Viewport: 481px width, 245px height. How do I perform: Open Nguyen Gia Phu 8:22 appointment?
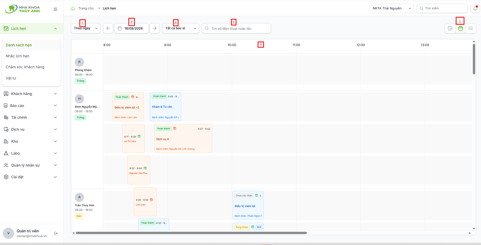139,170
